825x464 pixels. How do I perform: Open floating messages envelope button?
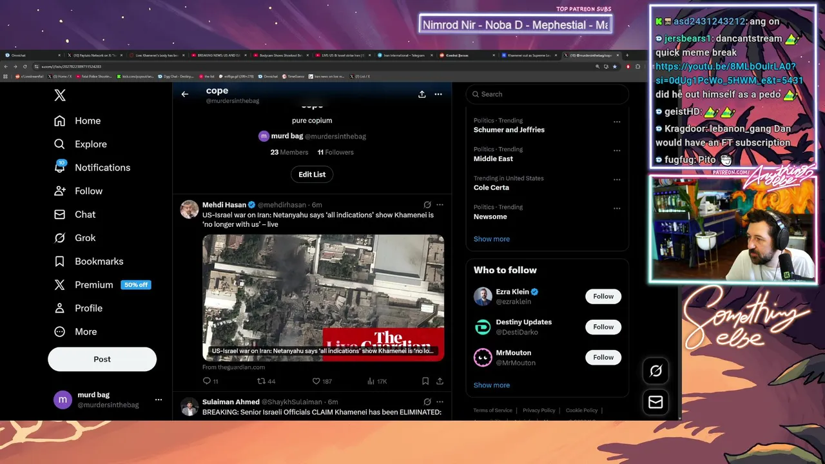[655, 402]
